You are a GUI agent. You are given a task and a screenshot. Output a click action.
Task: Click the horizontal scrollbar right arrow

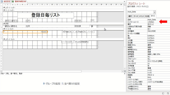point(122,71)
